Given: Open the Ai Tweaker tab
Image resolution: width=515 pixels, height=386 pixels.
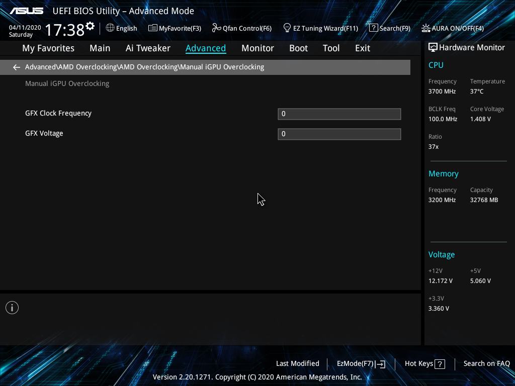Looking at the screenshot, I should click(x=148, y=48).
